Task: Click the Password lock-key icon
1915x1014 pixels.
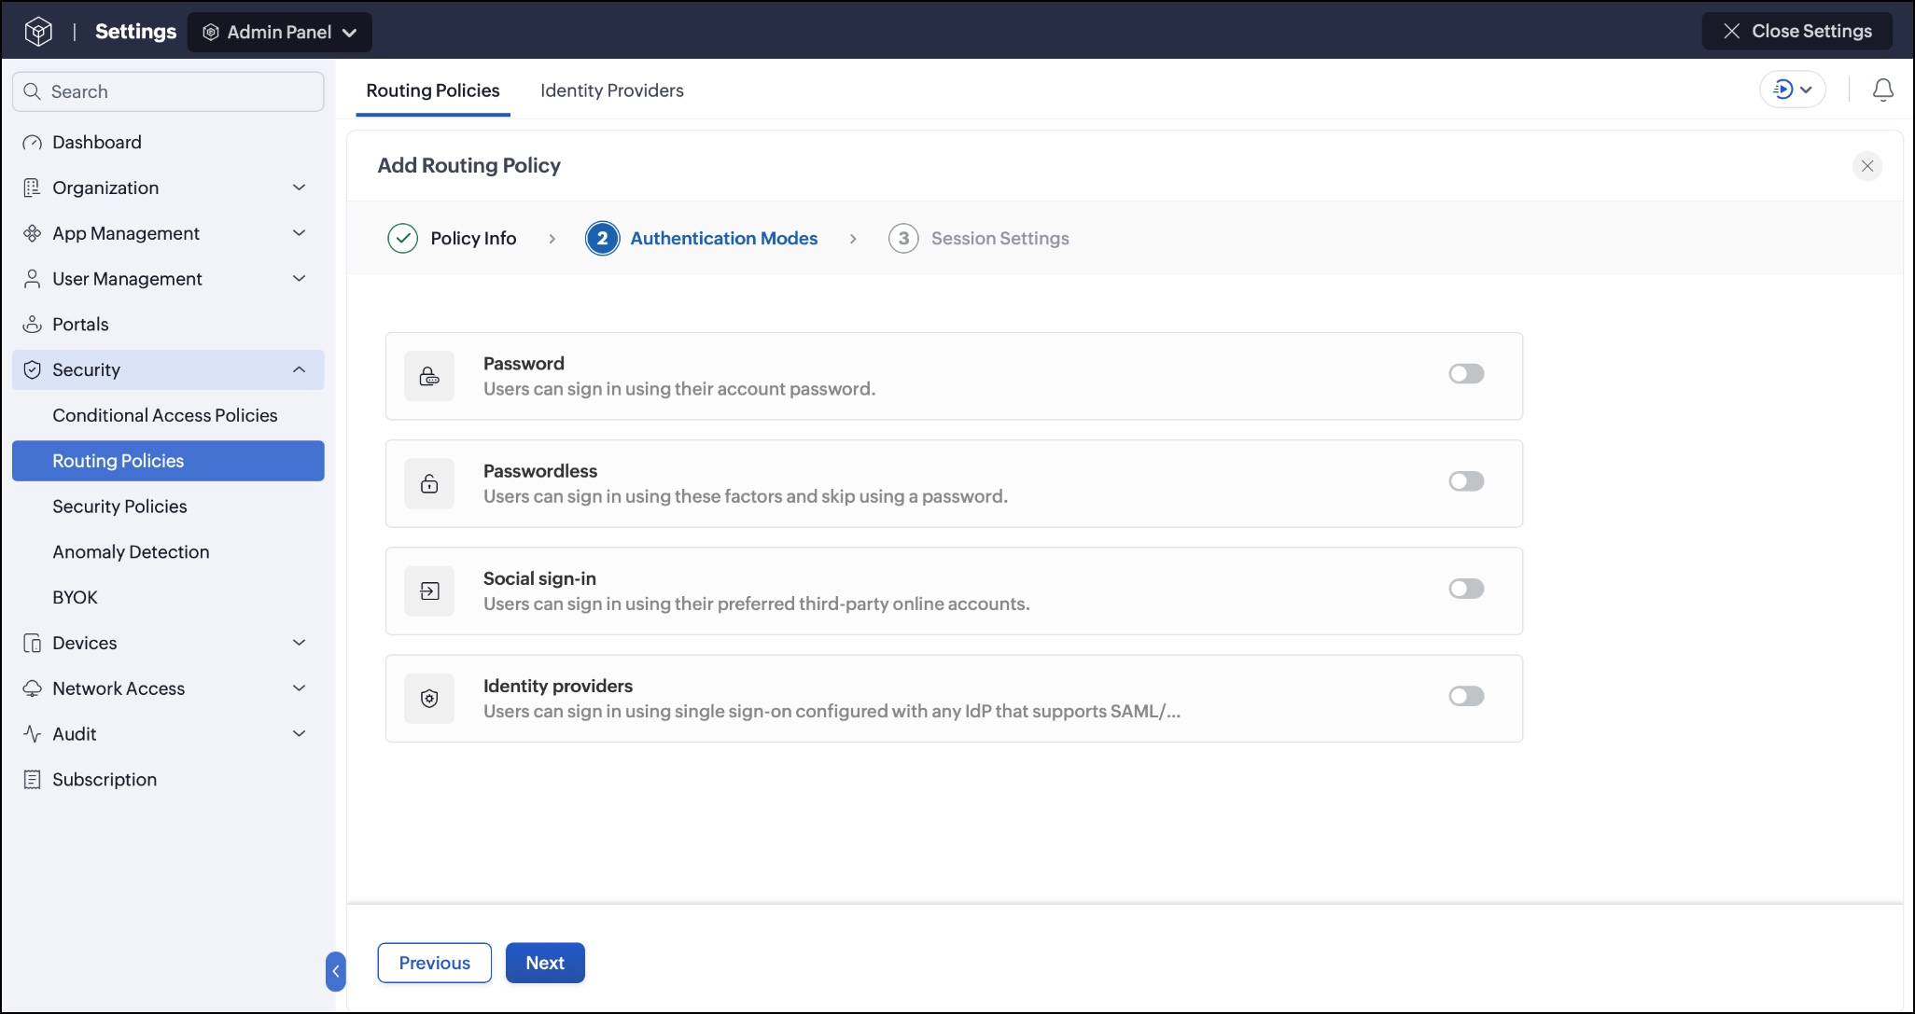Action: tap(429, 376)
